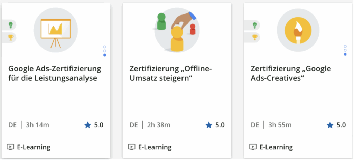Select the filled bottom dot on Ads-Creatives card
The width and height of the screenshot is (354, 160).
345,54
